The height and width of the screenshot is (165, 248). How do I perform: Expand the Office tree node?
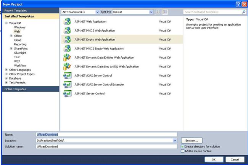tap(11, 36)
